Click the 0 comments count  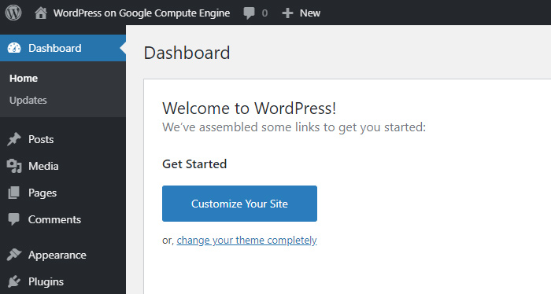pyautogui.click(x=264, y=13)
